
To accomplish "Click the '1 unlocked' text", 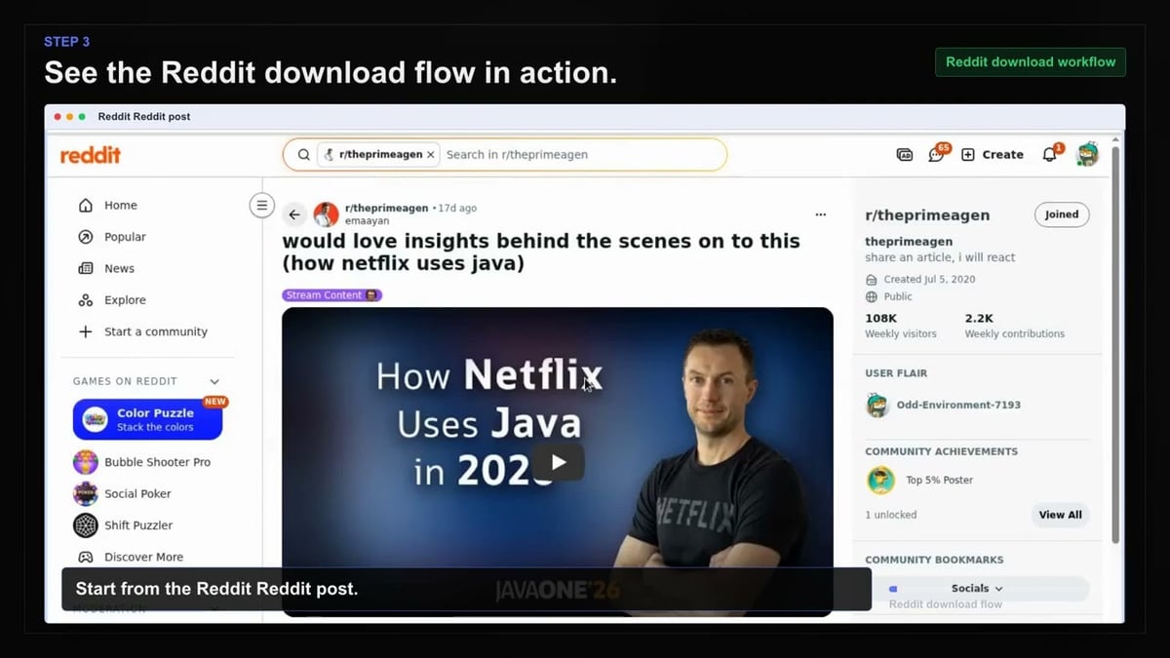I will click(890, 515).
